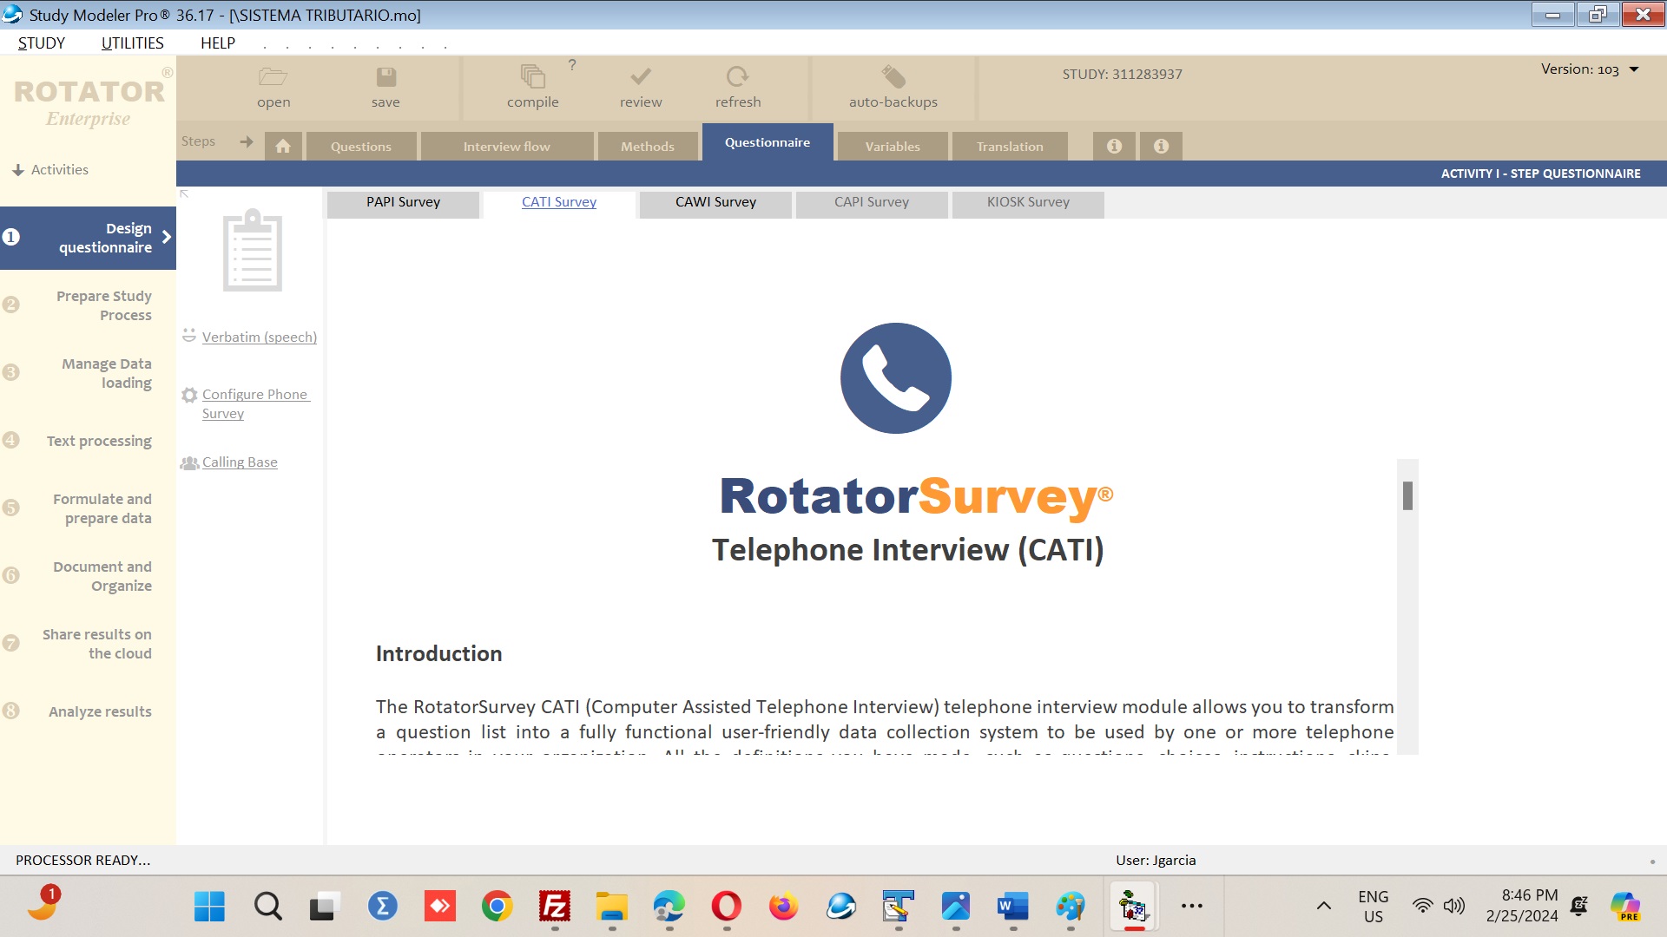The height and width of the screenshot is (937, 1667).
Task: Click the first info circle icon
Action: pos(1114,146)
